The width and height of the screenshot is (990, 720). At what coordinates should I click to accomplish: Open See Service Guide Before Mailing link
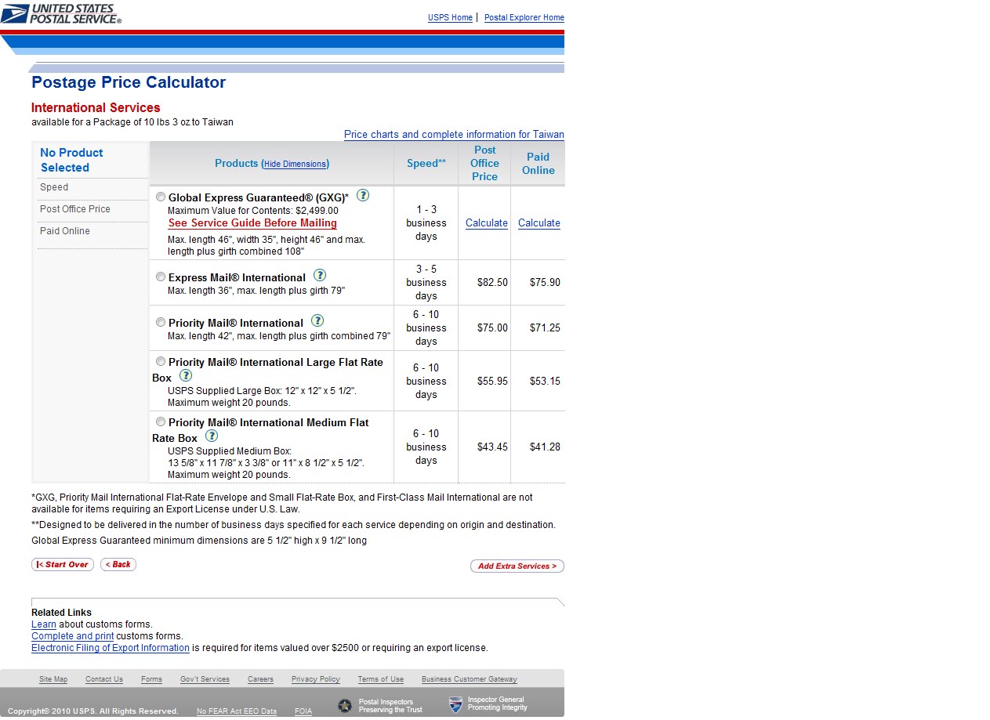coord(252,223)
